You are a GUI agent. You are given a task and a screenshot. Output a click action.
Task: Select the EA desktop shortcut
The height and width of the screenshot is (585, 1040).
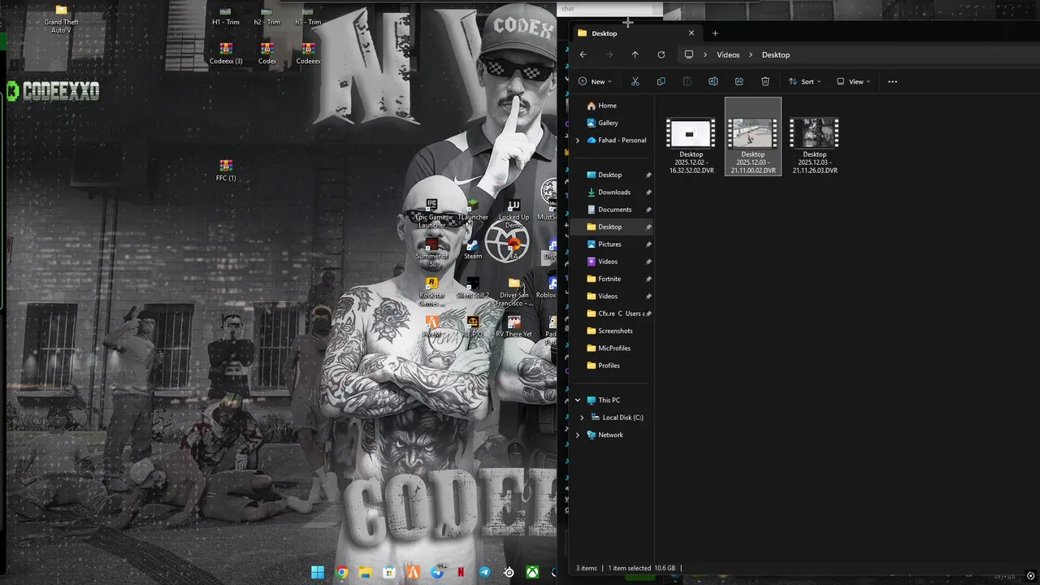[513, 249]
